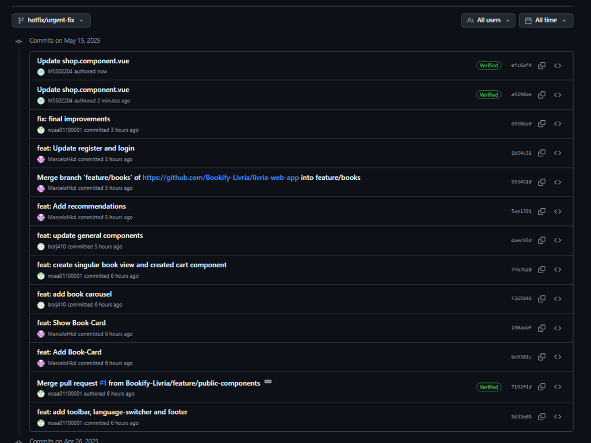Open MarceloHkd profile on 'feat: Add recommendations'

pos(62,218)
